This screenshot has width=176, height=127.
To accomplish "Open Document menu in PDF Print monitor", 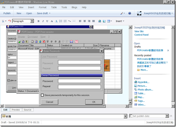I will (x=33, y=37).
